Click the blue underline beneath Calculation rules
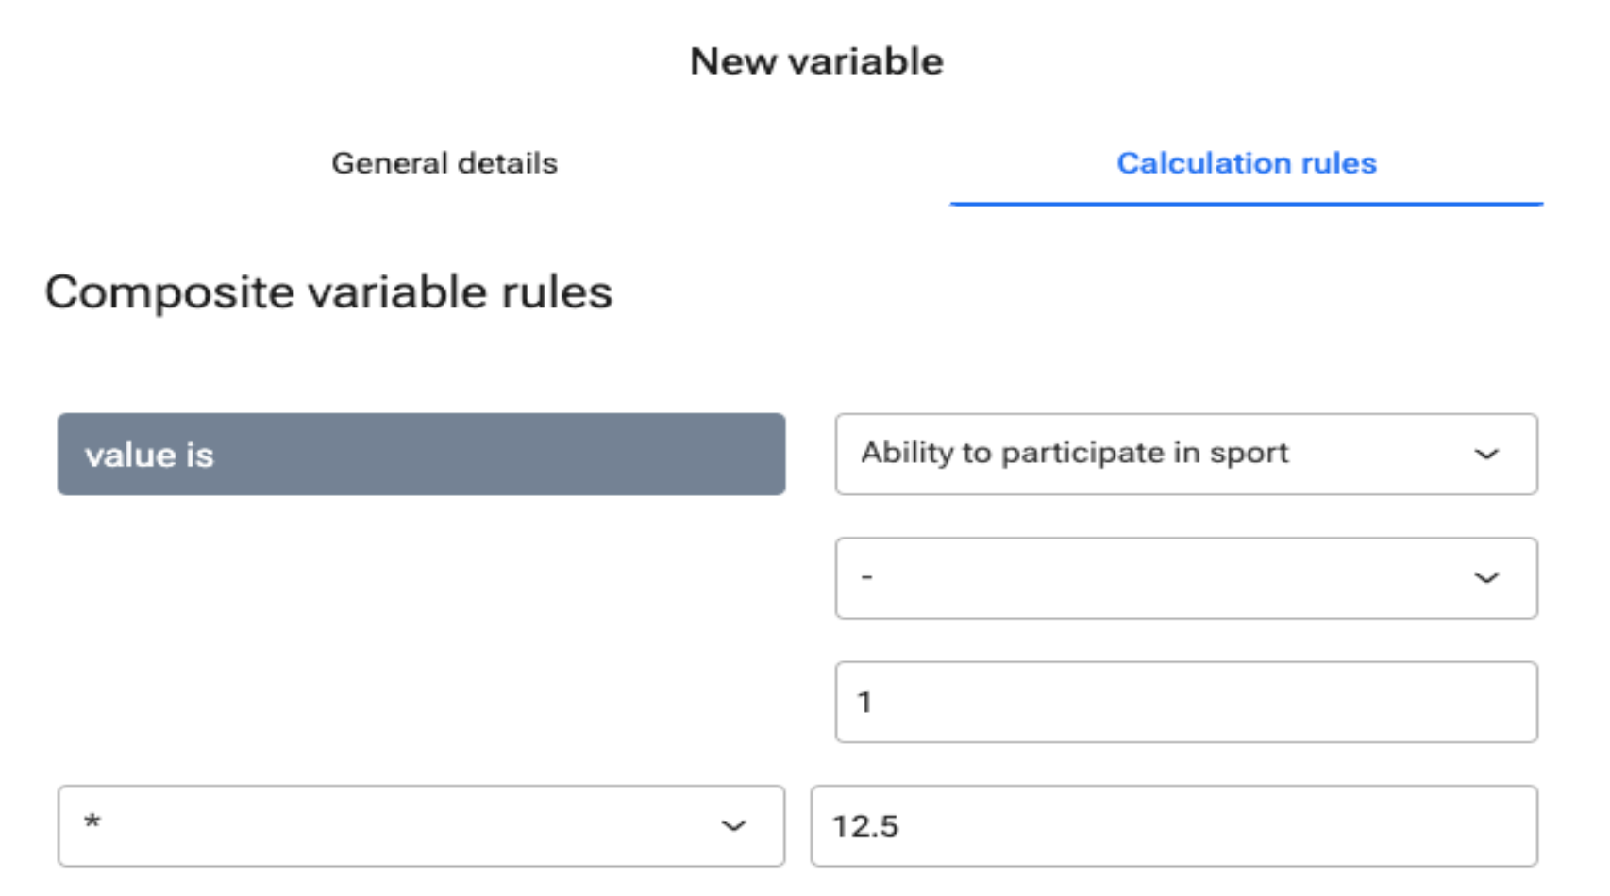Image resolution: width=1610 pixels, height=896 pixels. click(x=1246, y=203)
